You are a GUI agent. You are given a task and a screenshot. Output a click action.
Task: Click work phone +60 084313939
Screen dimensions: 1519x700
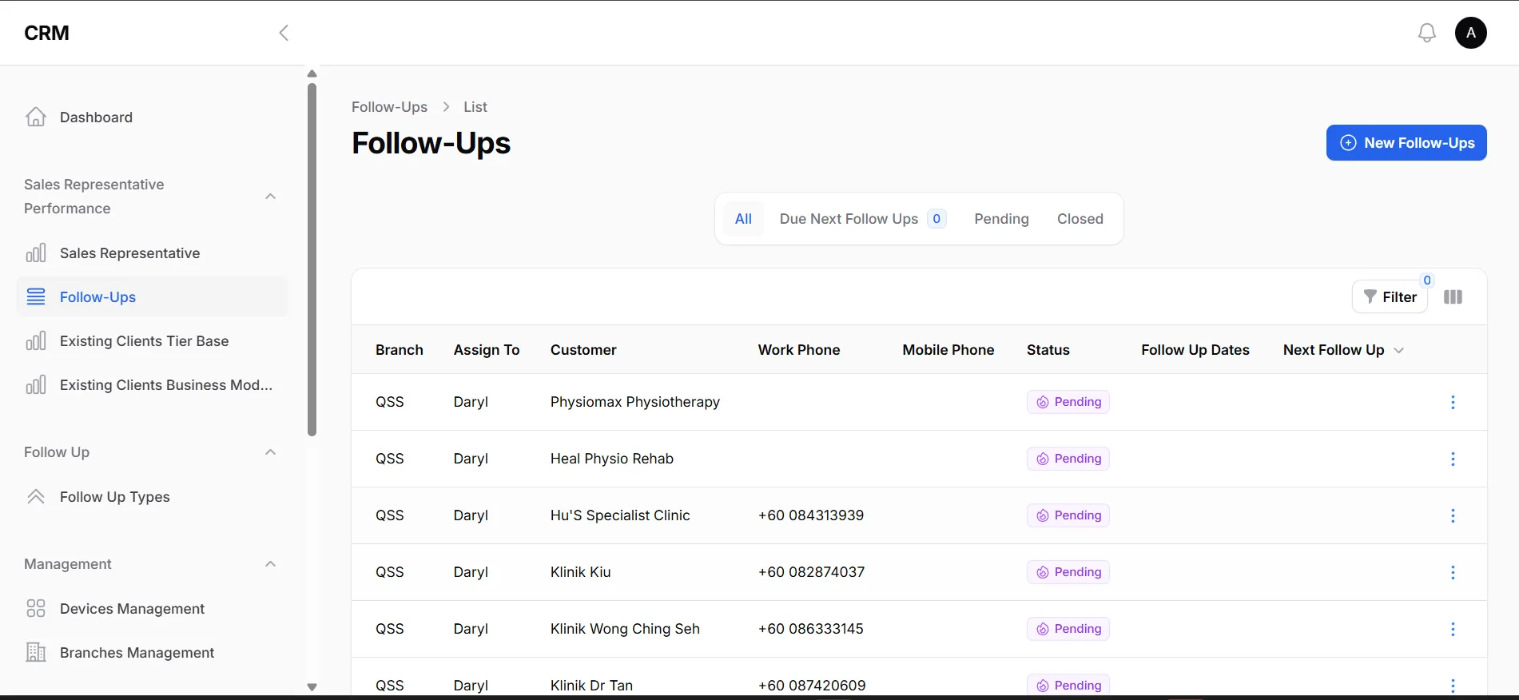[x=811, y=515]
